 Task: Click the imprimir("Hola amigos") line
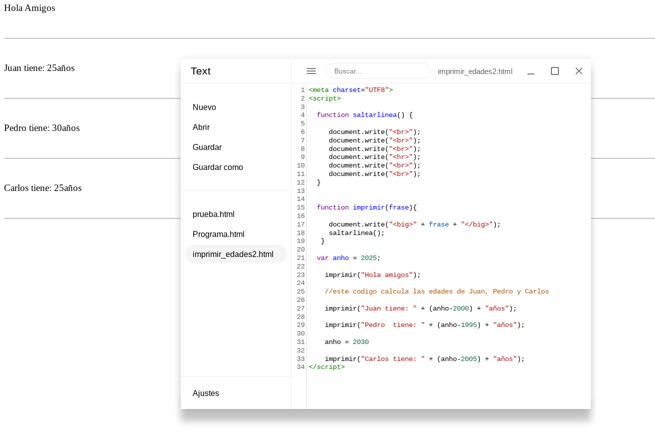(373, 275)
